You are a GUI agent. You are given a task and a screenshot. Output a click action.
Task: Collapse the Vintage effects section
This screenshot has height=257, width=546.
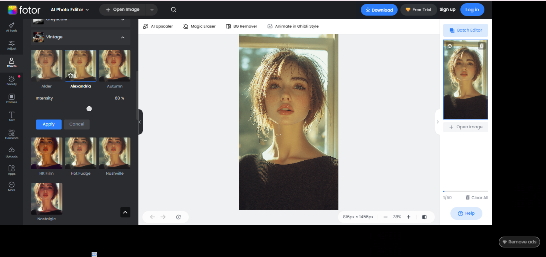tap(123, 37)
